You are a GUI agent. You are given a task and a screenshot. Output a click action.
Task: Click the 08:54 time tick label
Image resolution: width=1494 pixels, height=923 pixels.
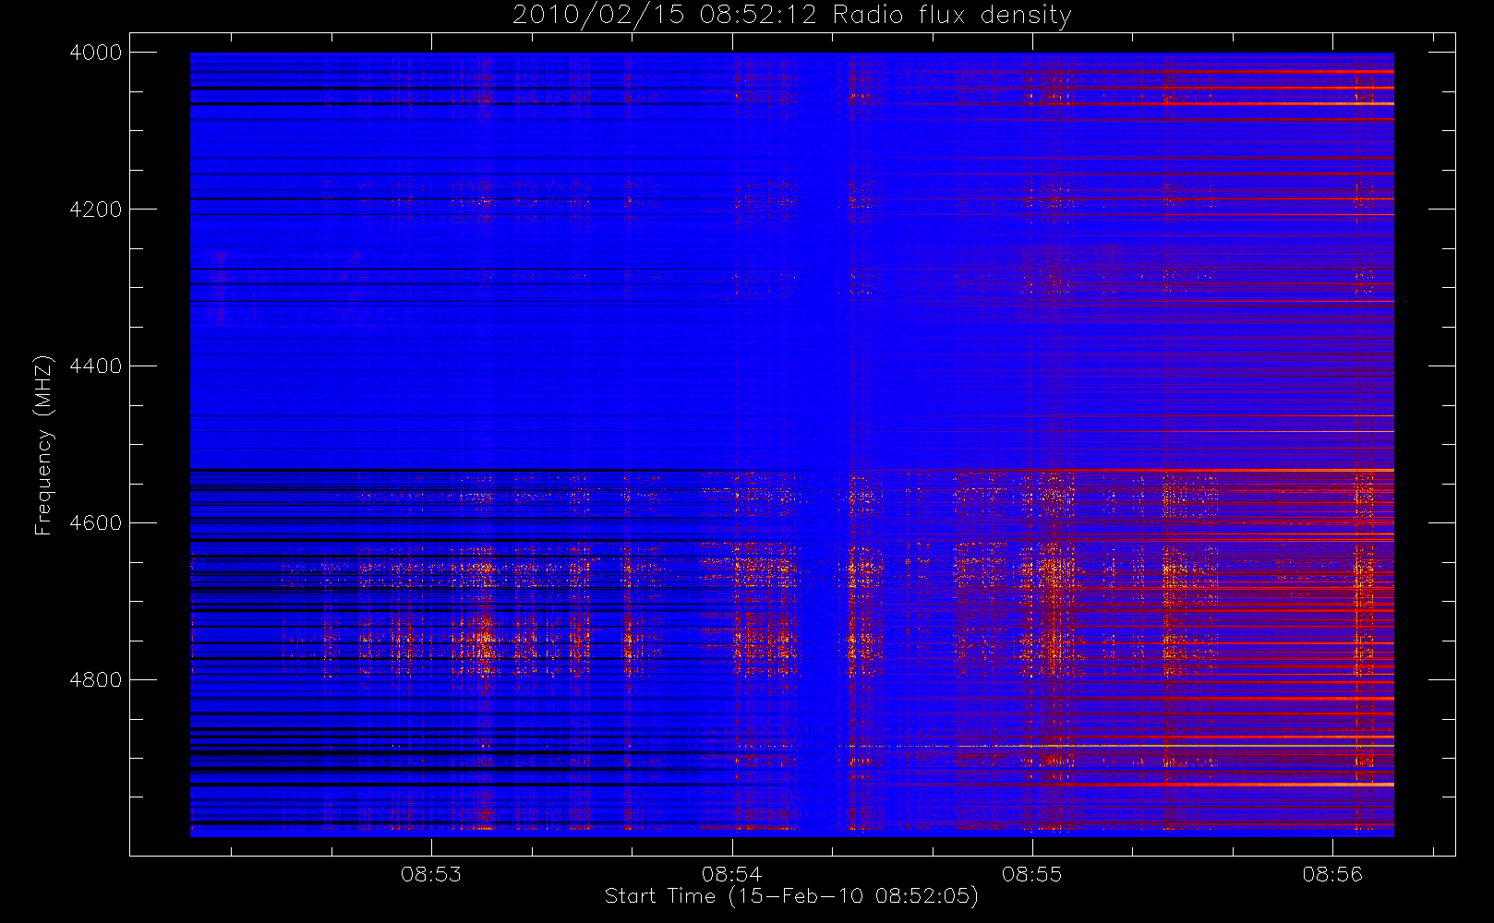(x=732, y=874)
